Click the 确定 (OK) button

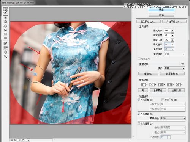point(161,9)
